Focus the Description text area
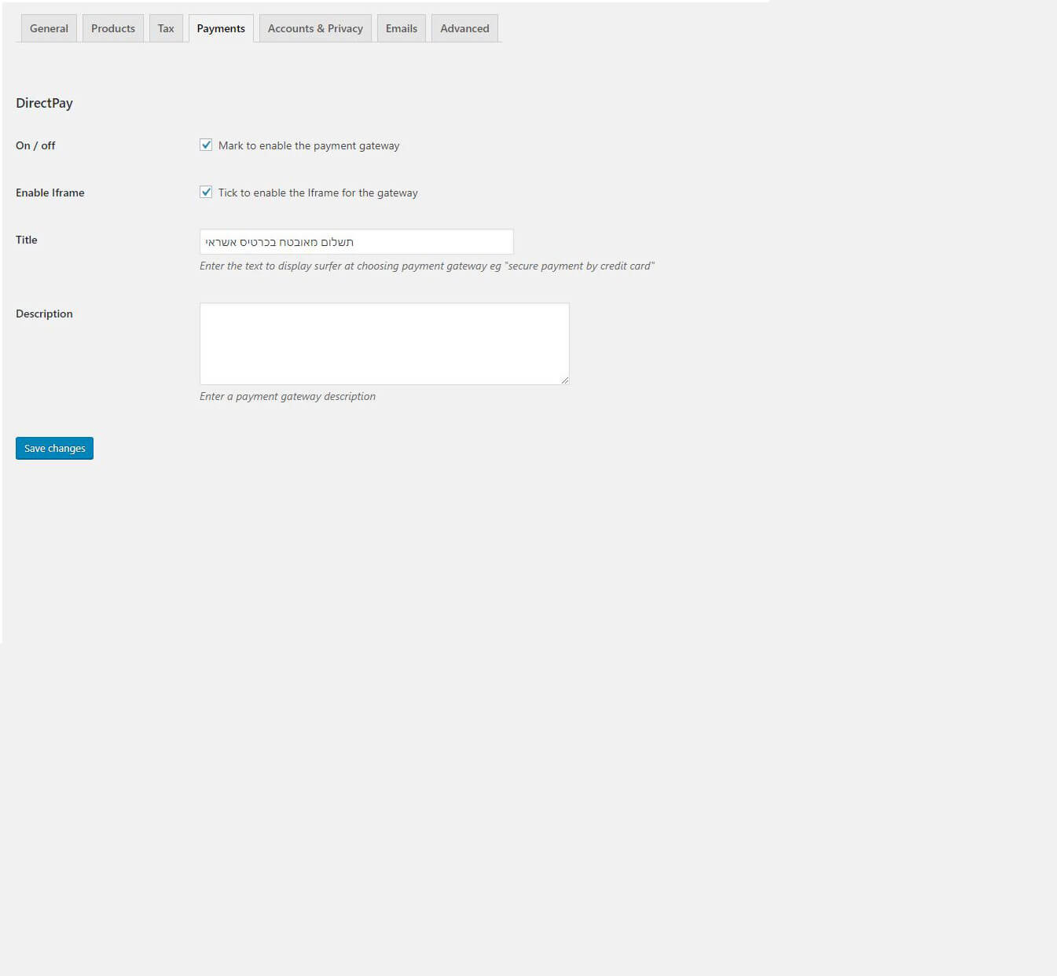1057x976 pixels. tap(384, 343)
